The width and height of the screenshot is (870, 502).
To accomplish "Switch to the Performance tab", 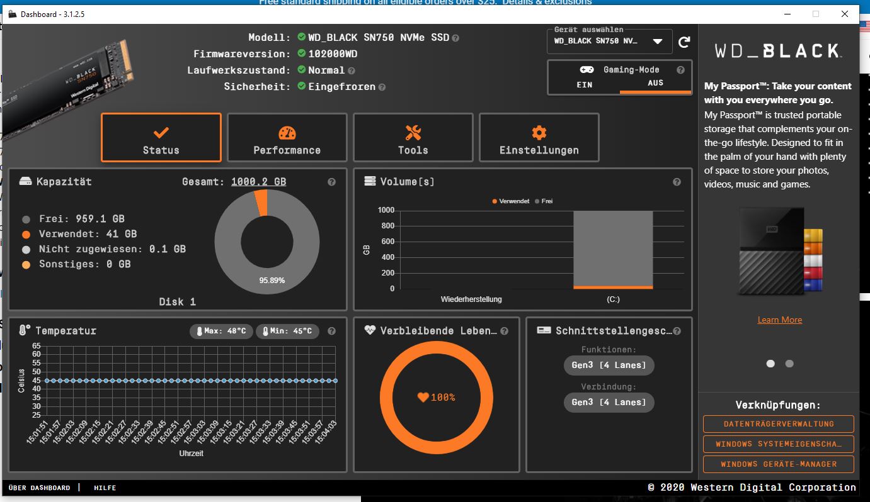I will click(x=287, y=138).
